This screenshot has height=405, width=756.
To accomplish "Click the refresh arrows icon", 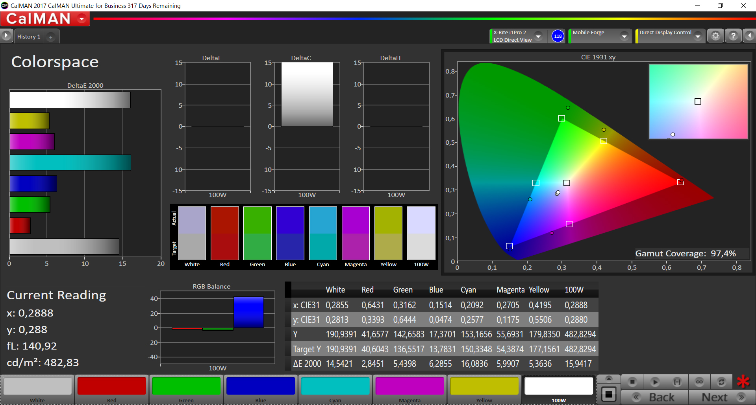I will [x=721, y=382].
